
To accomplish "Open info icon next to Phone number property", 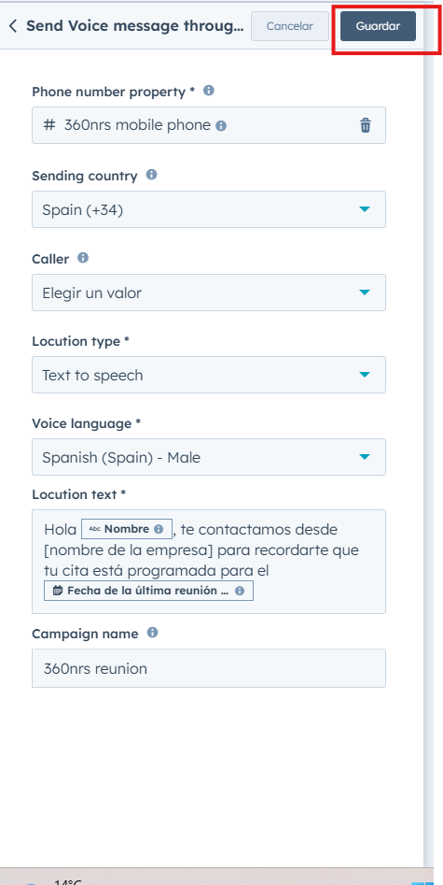I will point(209,91).
